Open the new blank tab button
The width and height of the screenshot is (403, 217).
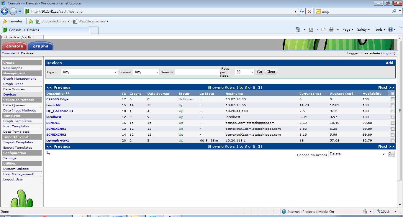point(94,30)
